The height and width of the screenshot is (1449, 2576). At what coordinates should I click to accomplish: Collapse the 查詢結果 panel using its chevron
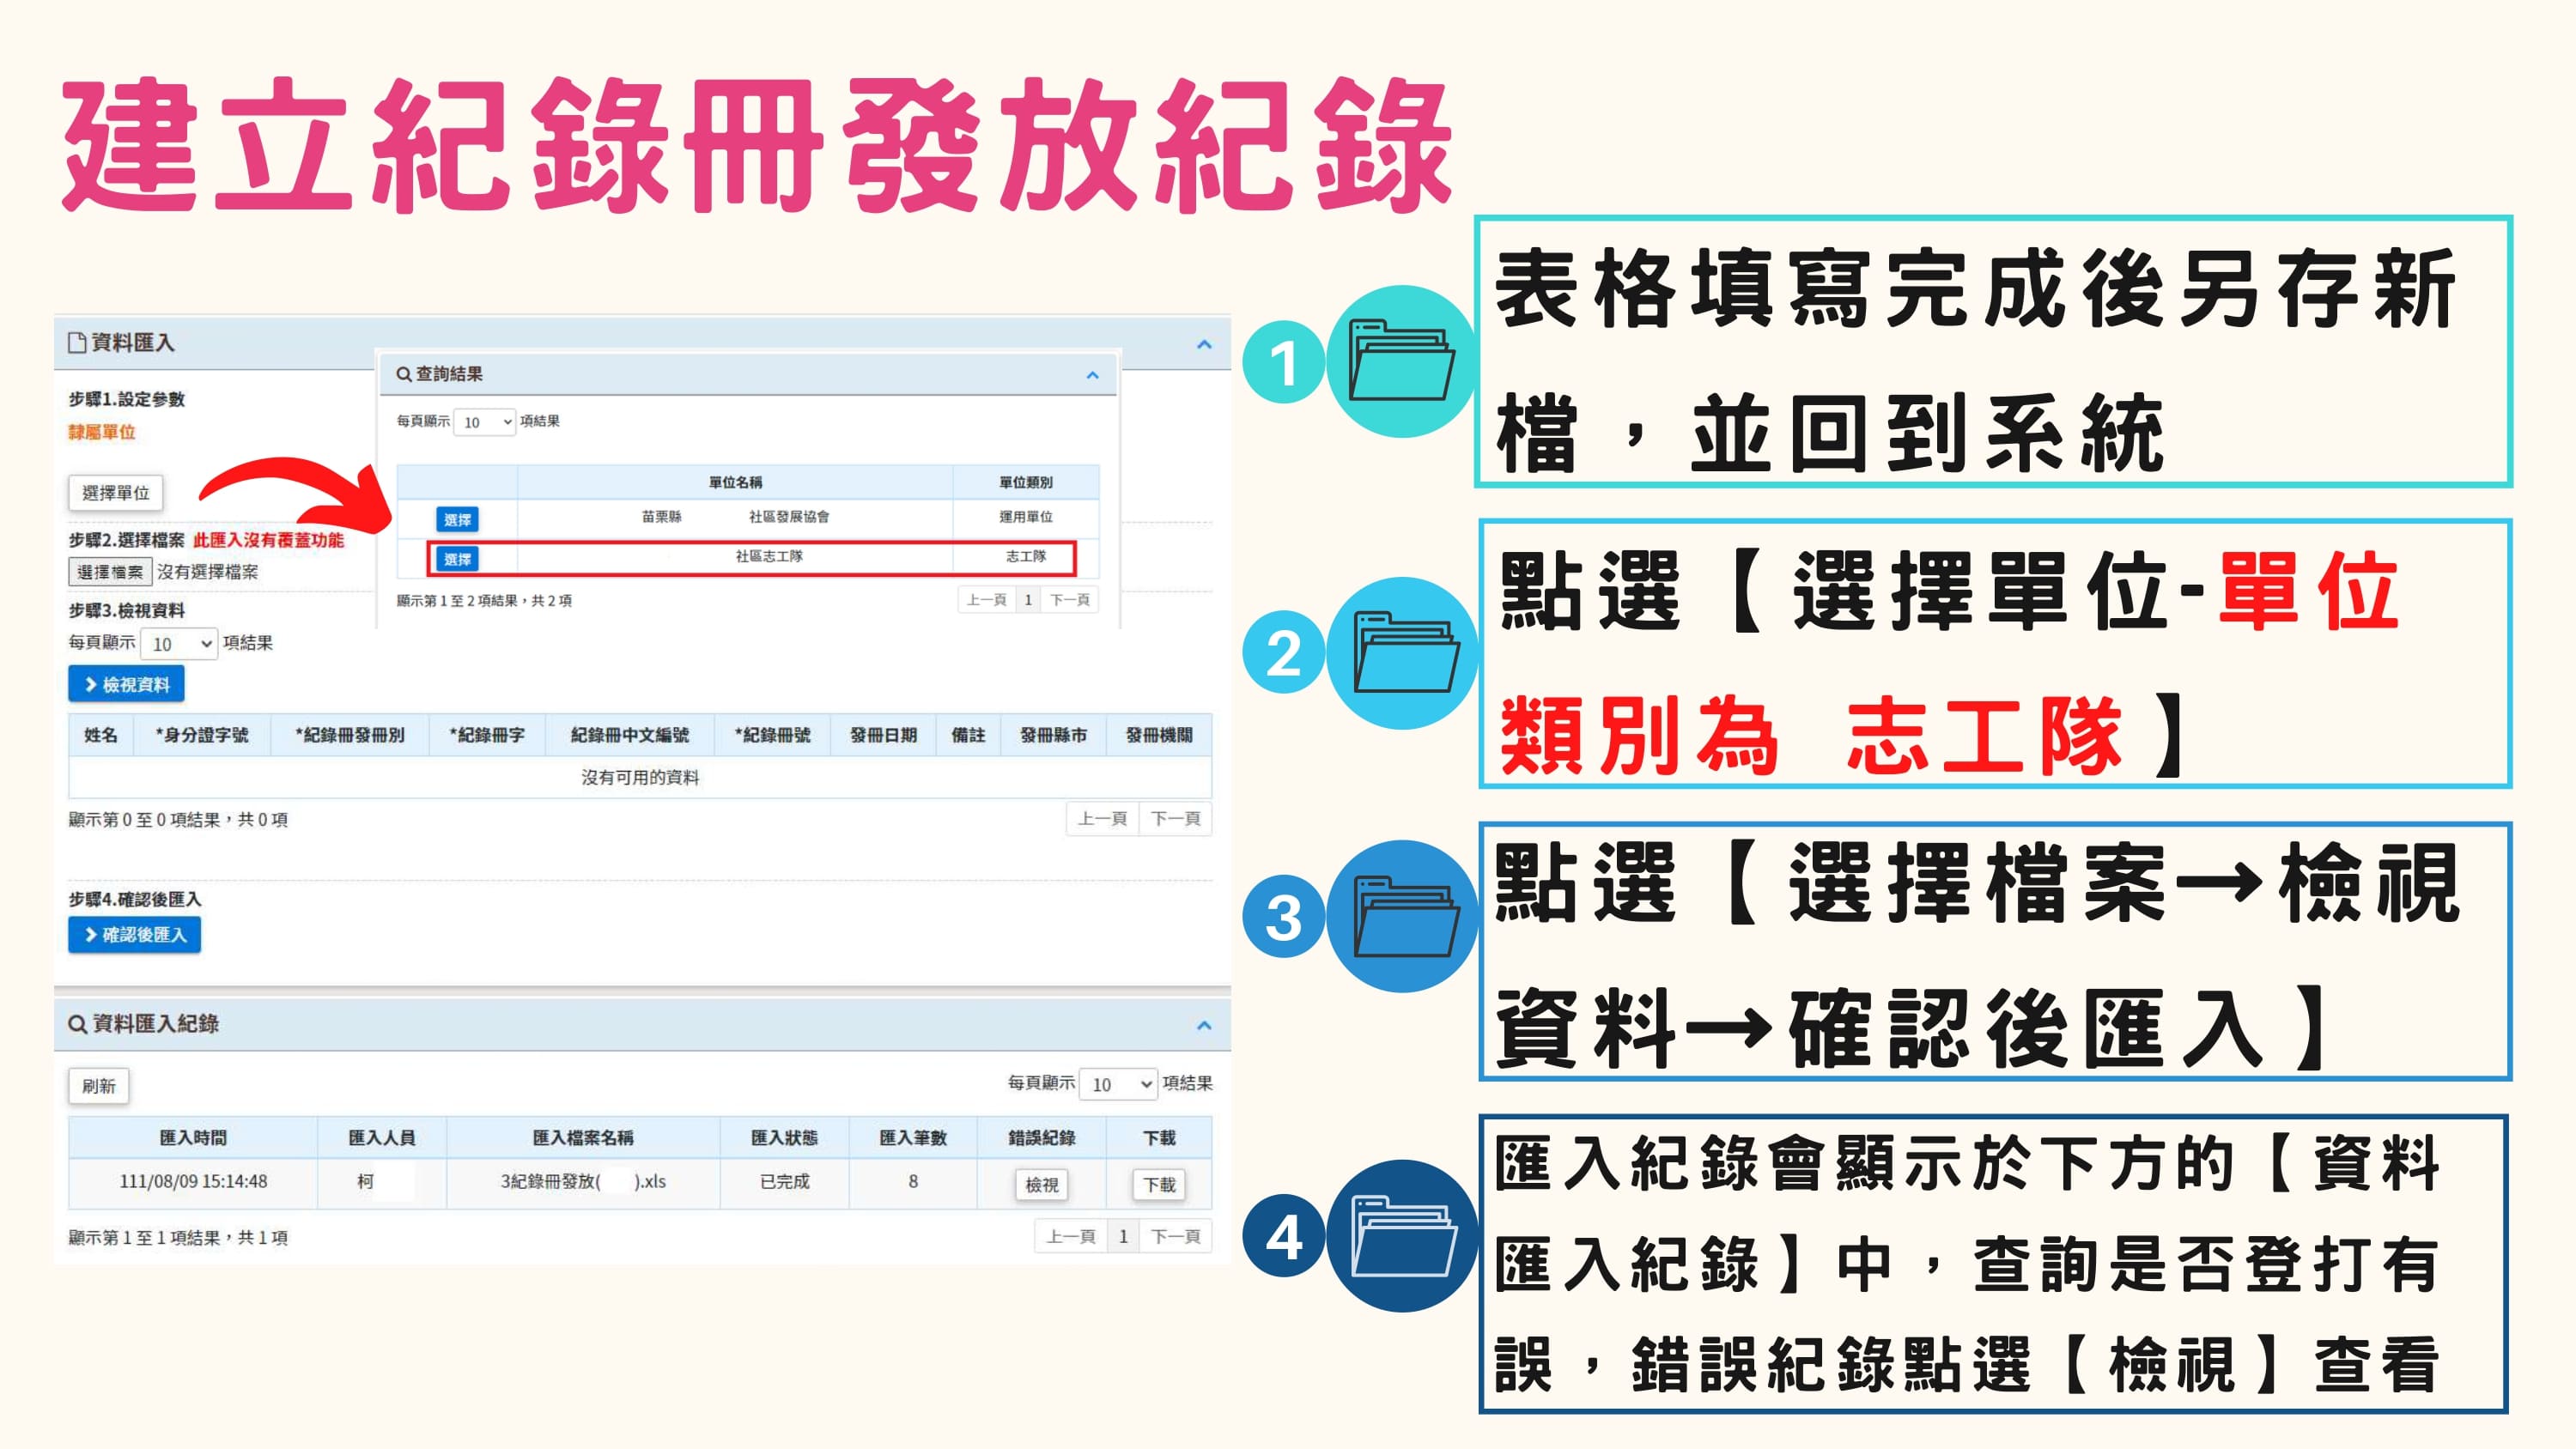click(1092, 375)
